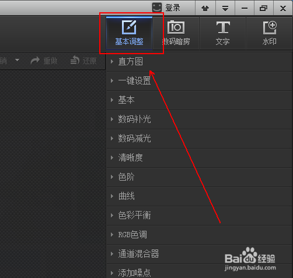Click the 还原 restore icon
The image size is (293, 278).
(x=75, y=60)
